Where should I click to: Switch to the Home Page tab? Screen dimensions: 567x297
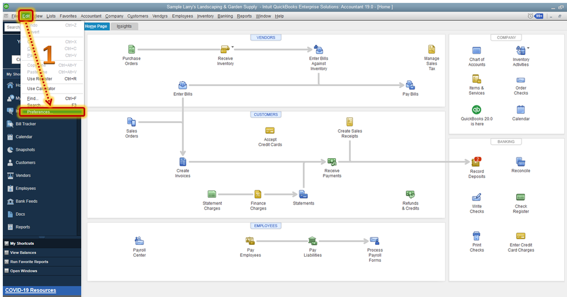(x=96, y=27)
